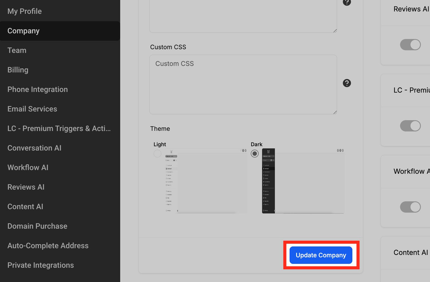
Task: Toggle the Workflow AI switch
Action: pyautogui.click(x=410, y=207)
